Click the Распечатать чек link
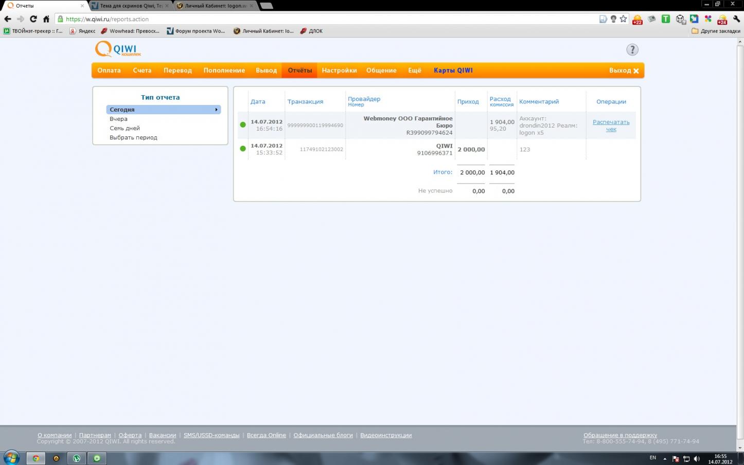This screenshot has height=465, width=744. [x=611, y=126]
